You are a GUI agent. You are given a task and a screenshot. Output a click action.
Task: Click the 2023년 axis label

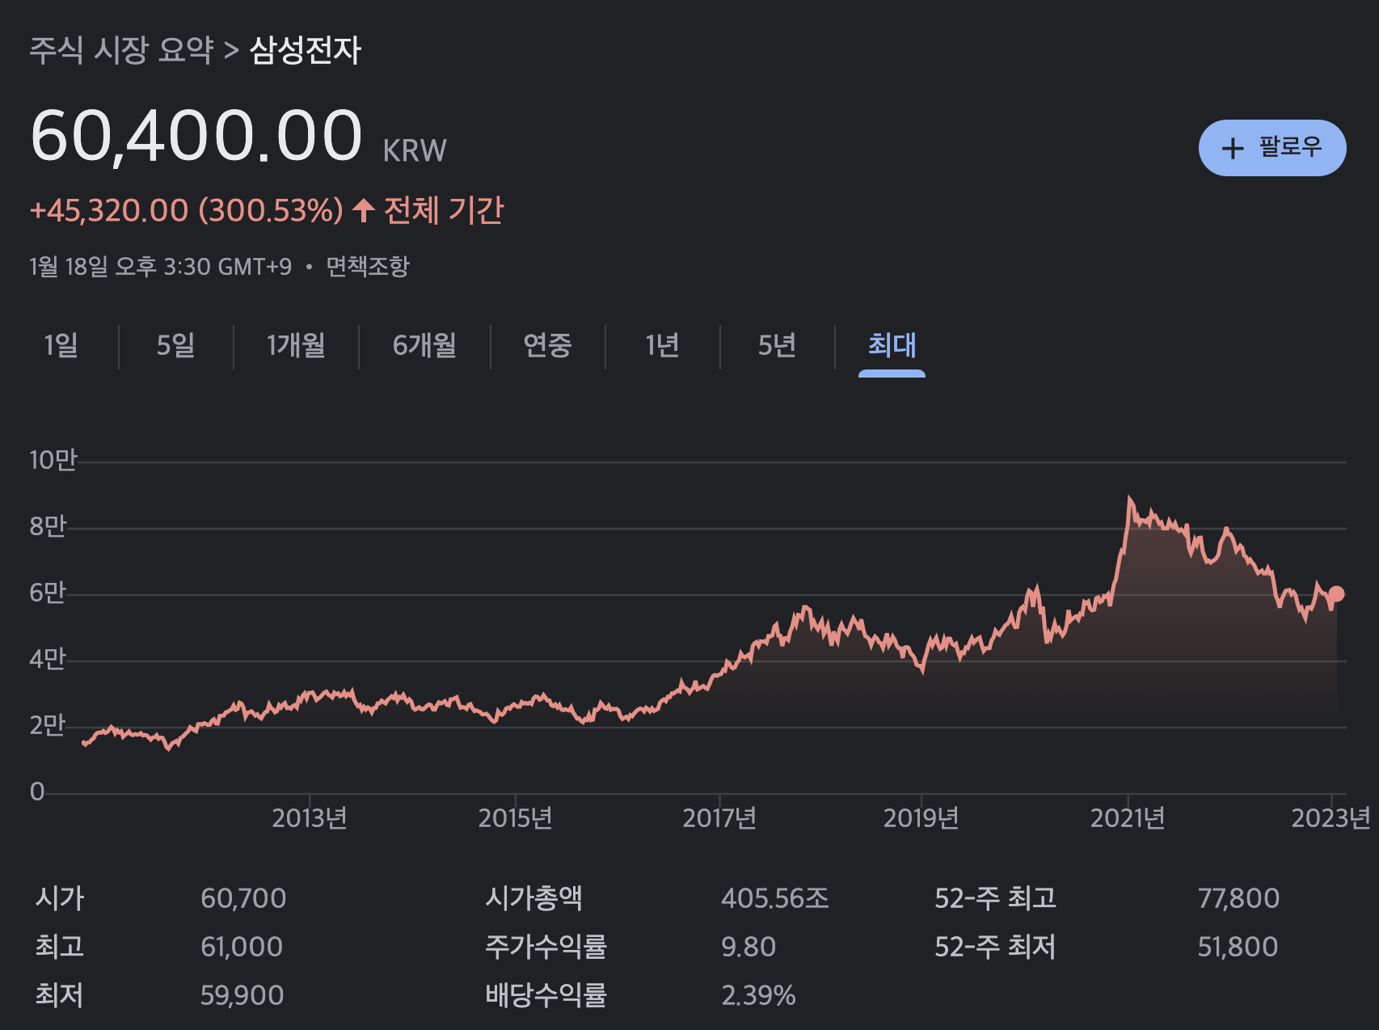point(1331,818)
